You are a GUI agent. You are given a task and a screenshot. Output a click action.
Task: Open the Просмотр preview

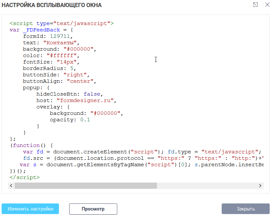(x=93, y=209)
